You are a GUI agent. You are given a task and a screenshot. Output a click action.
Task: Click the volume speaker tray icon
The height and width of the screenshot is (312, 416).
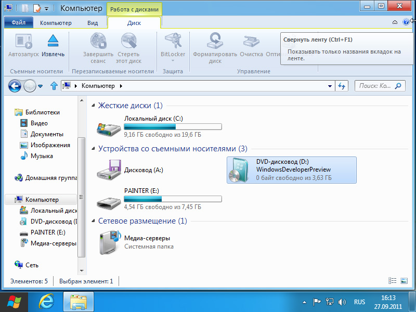click(342, 302)
